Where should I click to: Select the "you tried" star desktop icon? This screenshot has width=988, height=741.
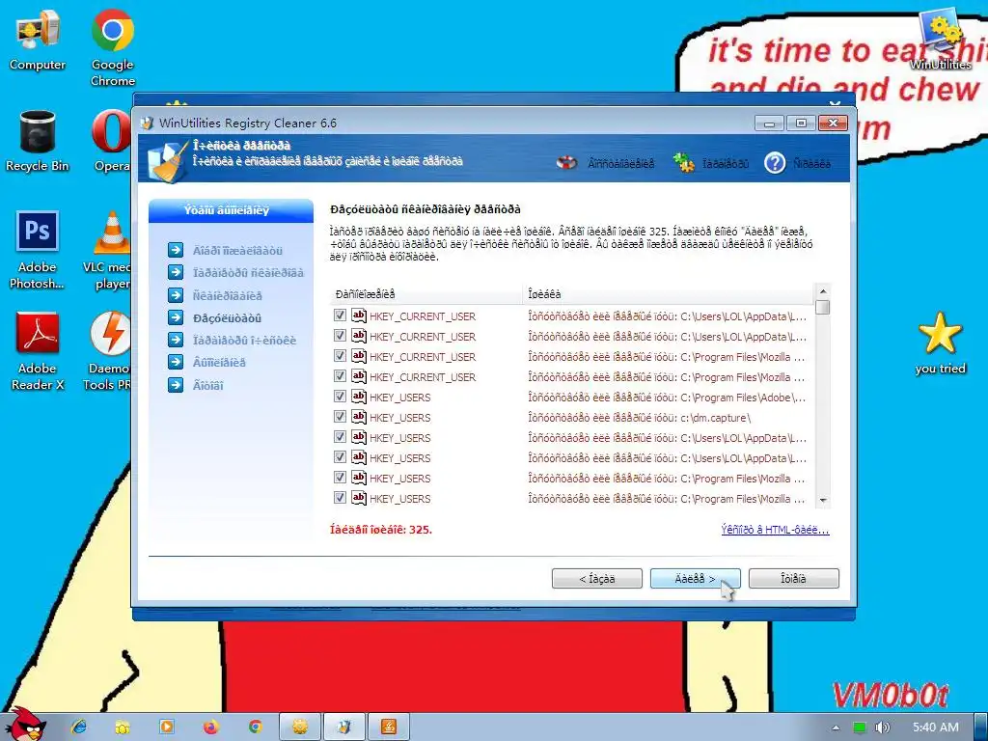click(940, 343)
